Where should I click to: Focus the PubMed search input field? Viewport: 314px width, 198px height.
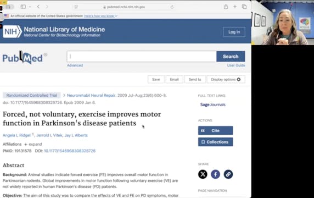click(x=142, y=56)
